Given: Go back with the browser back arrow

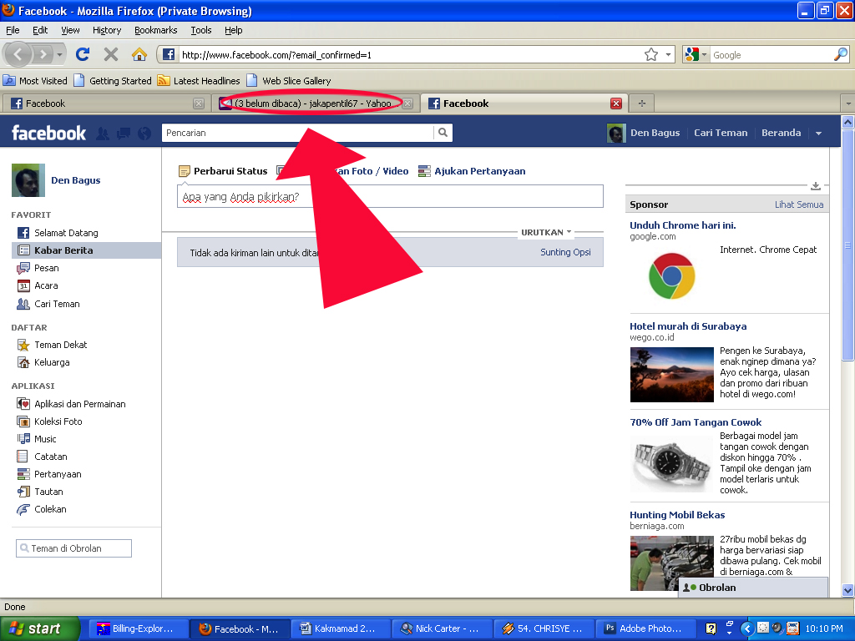Looking at the screenshot, I should 18,54.
